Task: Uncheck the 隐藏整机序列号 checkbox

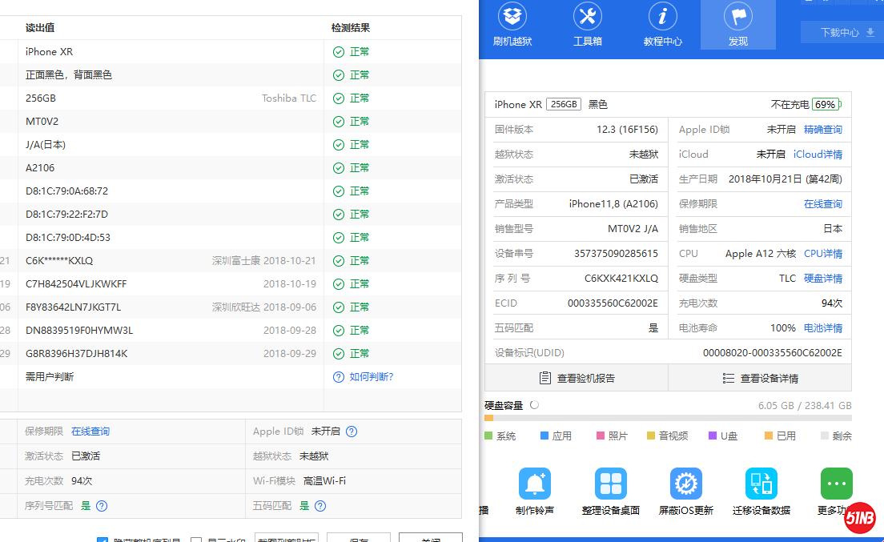Action: pyautogui.click(x=102, y=540)
